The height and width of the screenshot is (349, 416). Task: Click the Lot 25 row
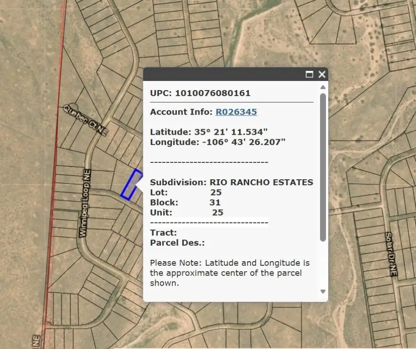pos(186,192)
